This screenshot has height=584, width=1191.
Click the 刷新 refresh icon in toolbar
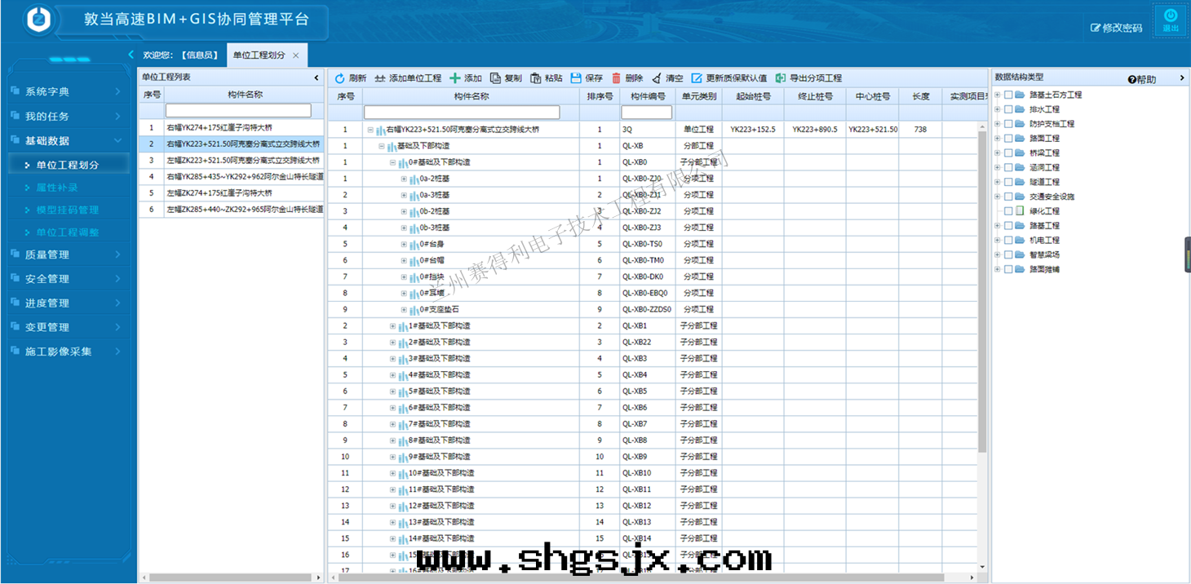pos(340,78)
